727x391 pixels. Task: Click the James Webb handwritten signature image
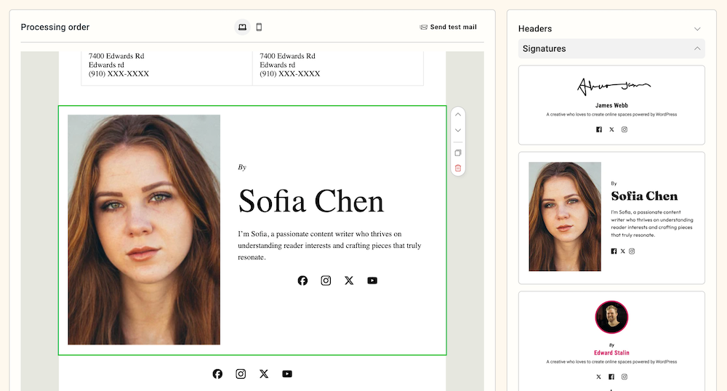click(x=614, y=86)
